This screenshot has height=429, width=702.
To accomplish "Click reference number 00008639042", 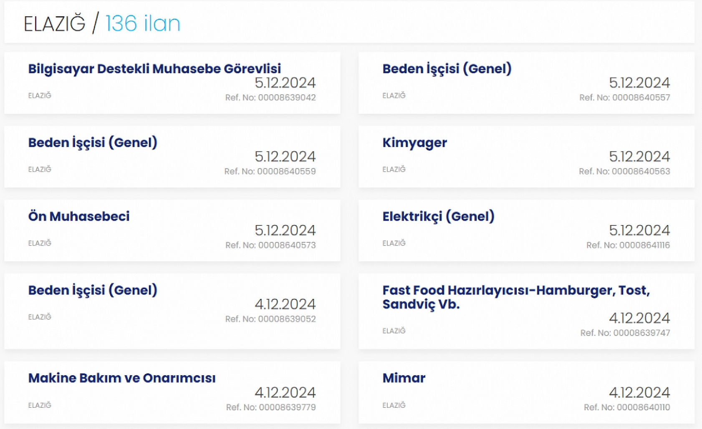I will 270,98.
